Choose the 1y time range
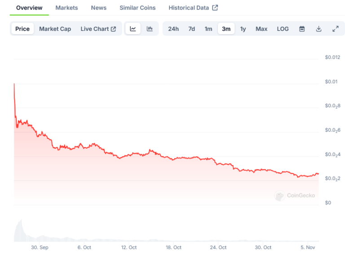This screenshot has height=256, width=345. click(243, 29)
